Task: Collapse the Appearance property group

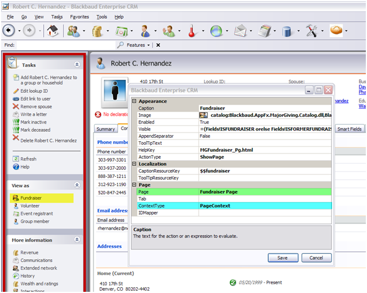Action: 134,101
